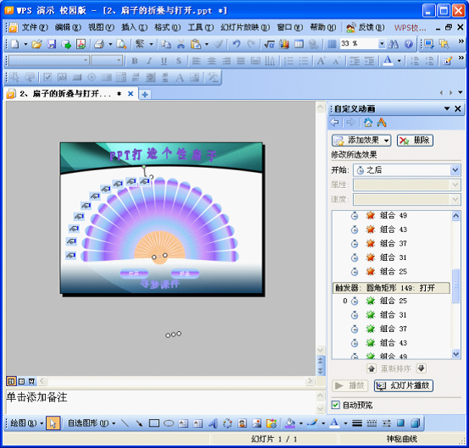
Task: Click the task pane back arrow
Action: [x=334, y=123]
